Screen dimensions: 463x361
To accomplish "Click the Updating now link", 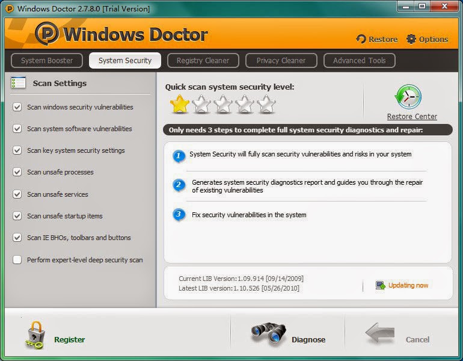I will coord(408,285).
